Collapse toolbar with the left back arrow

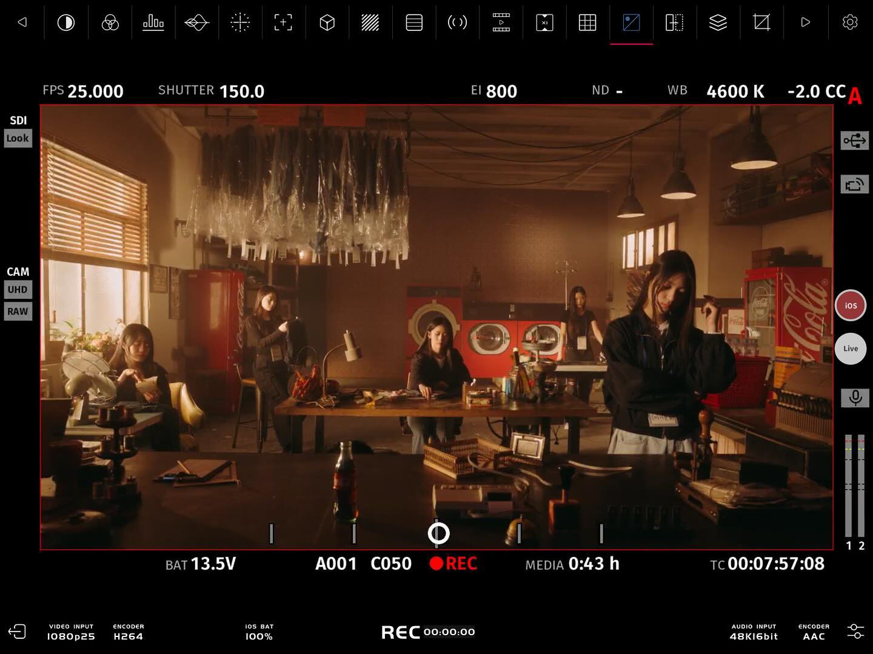coord(22,22)
